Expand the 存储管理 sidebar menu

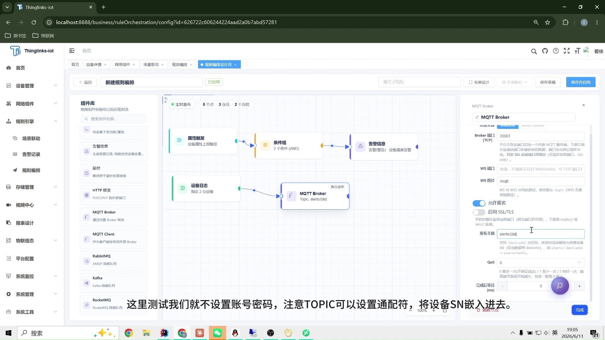(x=32, y=187)
